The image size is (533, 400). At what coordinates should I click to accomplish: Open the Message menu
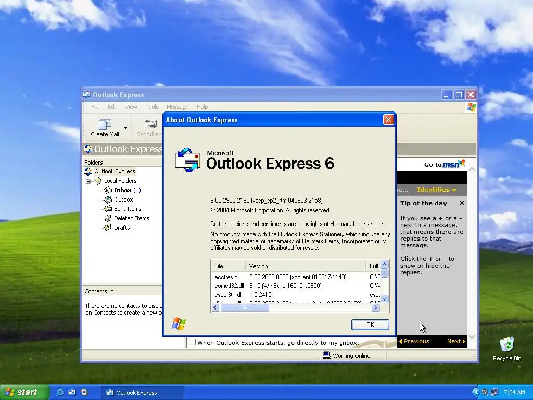(177, 107)
